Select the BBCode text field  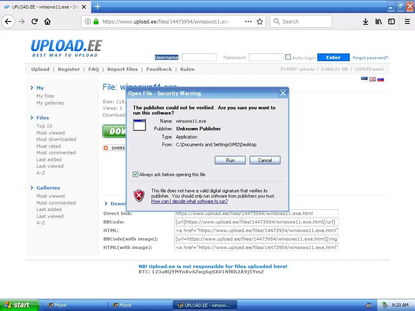[257, 222]
